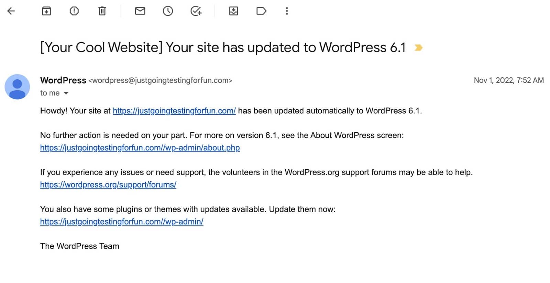Click the line "You also have some plugins or themes"

[x=188, y=209]
